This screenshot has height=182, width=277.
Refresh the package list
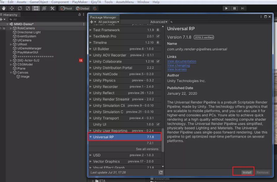(x=161, y=172)
